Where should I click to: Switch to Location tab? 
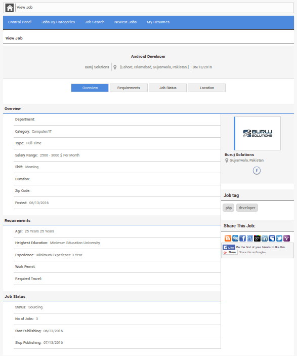tap(207, 88)
